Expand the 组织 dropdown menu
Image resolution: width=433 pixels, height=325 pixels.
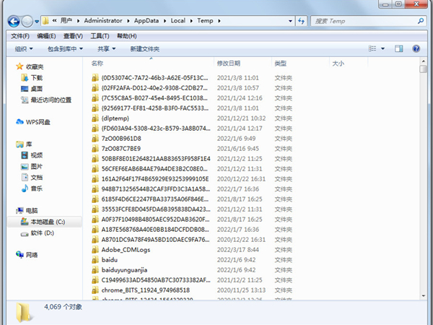click(24, 49)
